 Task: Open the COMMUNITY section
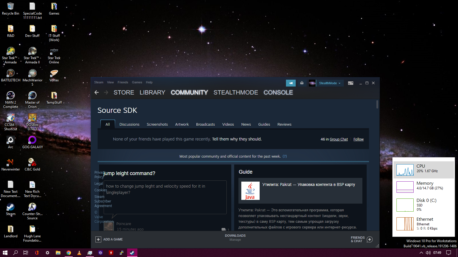[189, 93]
